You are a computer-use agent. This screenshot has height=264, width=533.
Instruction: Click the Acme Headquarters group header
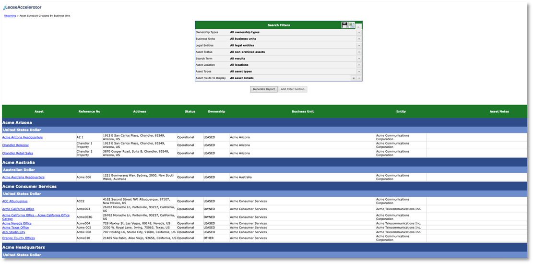(264, 247)
